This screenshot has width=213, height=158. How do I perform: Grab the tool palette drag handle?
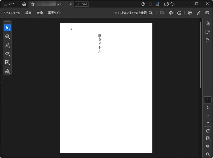pos(7,22)
